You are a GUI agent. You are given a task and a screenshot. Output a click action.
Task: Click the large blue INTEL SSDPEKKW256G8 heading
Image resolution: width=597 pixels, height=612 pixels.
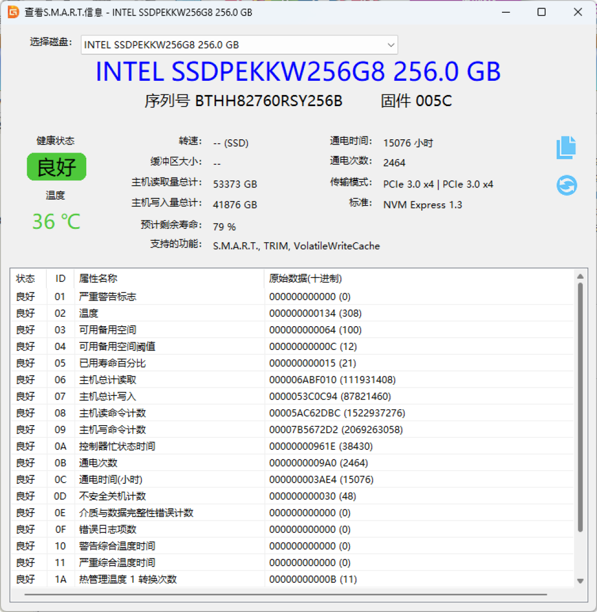point(298,72)
